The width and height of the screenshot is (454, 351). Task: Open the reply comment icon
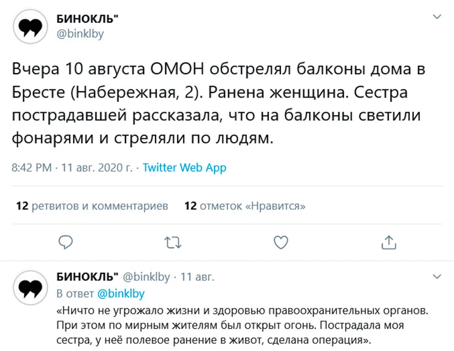tap(66, 243)
